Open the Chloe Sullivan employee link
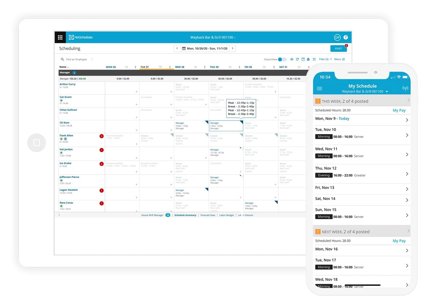This screenshot has height=305, width=434. point(68,110)
